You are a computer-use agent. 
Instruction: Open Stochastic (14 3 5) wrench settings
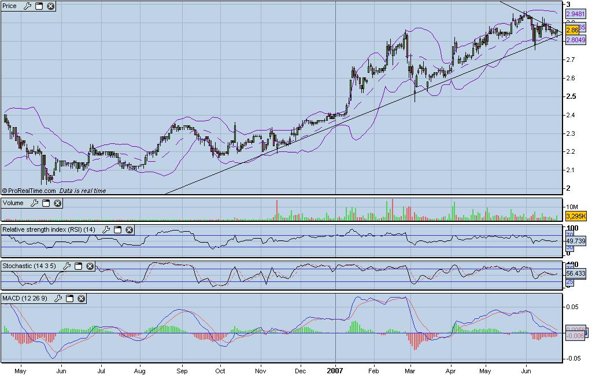tap(67, 266)
